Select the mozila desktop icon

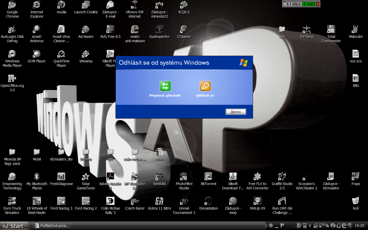point(61,5)
